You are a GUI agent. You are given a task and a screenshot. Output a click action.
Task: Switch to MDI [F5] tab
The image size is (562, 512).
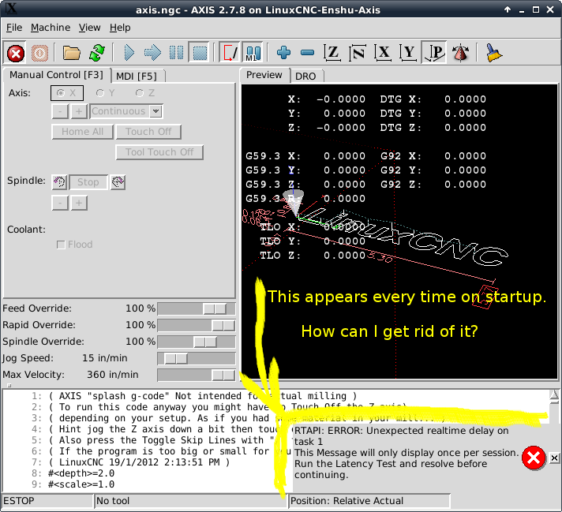(x=137, y=77)
